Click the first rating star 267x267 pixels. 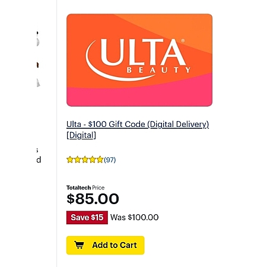[70, 160]
